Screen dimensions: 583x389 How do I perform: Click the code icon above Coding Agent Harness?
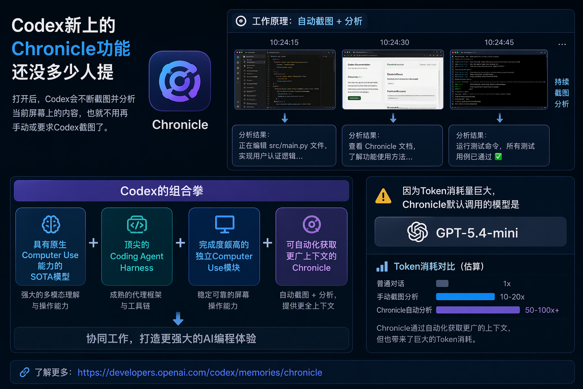click(x=137, y=224)
